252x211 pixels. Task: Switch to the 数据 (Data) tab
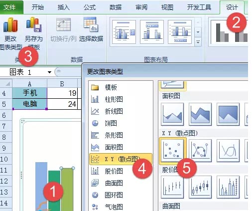(x=116, y=7)
